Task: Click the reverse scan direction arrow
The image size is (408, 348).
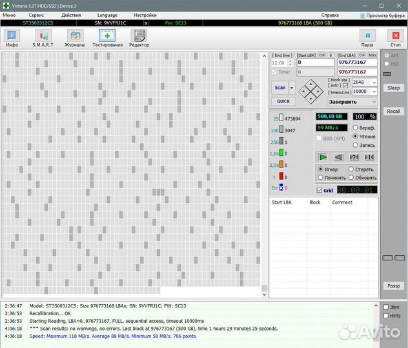Action: [x=338, y=157]
